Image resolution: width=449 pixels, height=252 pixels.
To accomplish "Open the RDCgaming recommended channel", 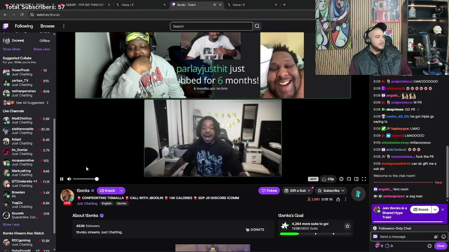I will coord(27,242).
